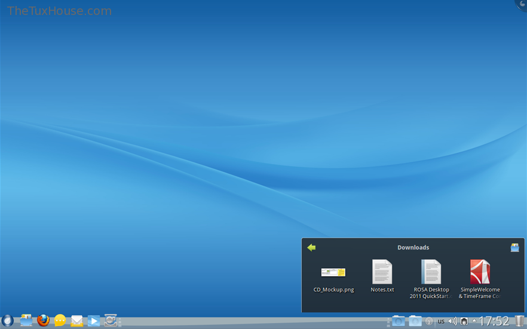Toggle the Downloads folder stack on panel
This screenshot has height=329, width=527.
pos(415,321)
